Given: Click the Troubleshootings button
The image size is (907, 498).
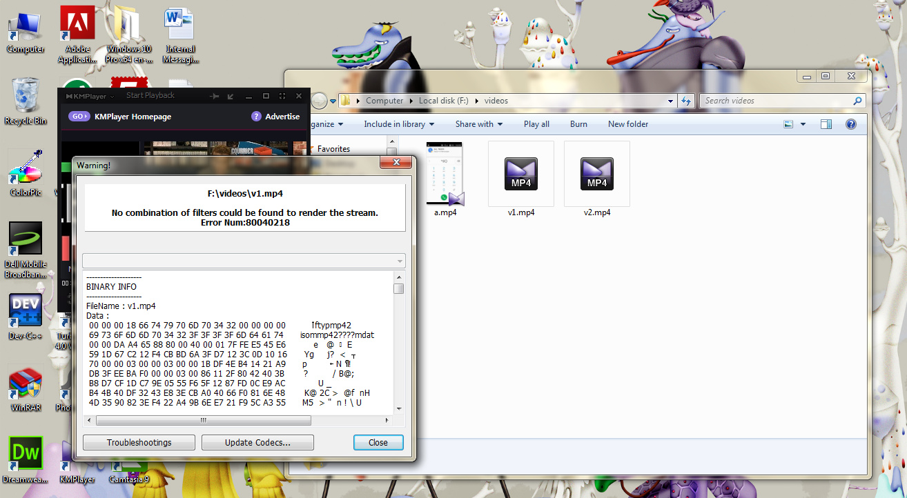Looking at the screenshot, I should [139, 443].
